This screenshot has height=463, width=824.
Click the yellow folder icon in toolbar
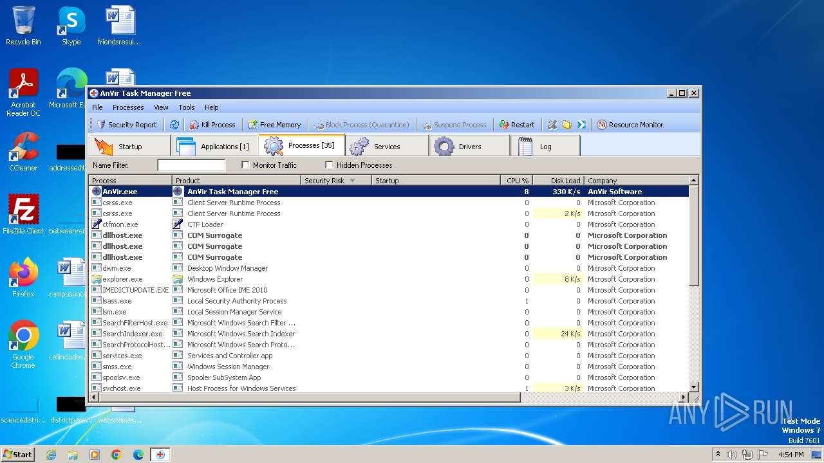tap(566, 125)
